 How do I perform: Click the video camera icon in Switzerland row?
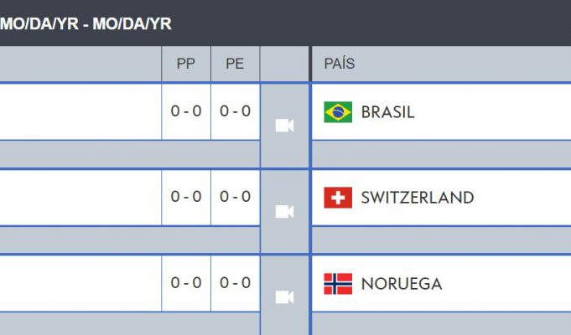tap(284, 211)
